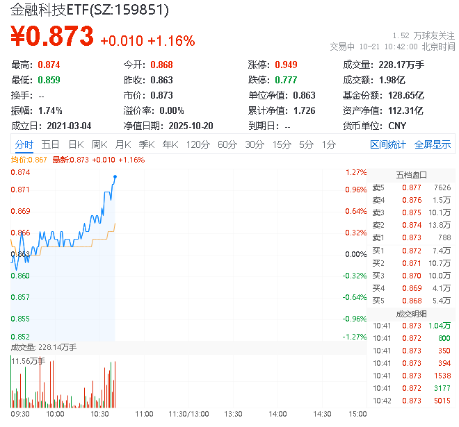This screenshot has width=459, height=427.
Task: Show the 年K yearly chart
Action: (170, 144)
